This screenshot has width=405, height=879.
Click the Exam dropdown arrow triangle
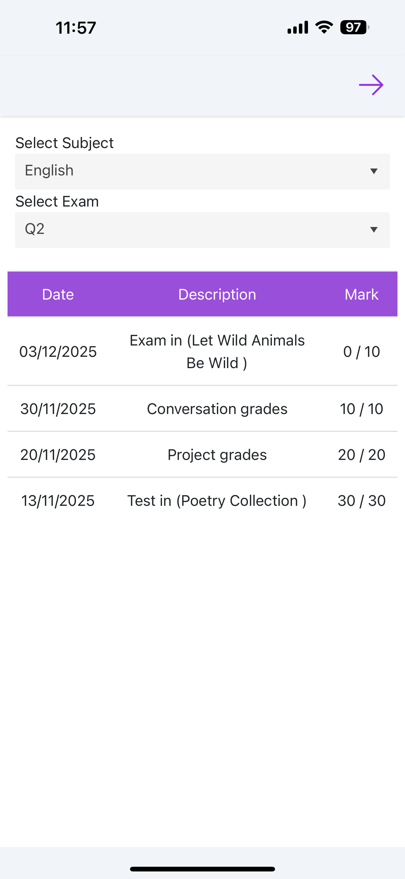pyautogui.click(x=374, y=229)
